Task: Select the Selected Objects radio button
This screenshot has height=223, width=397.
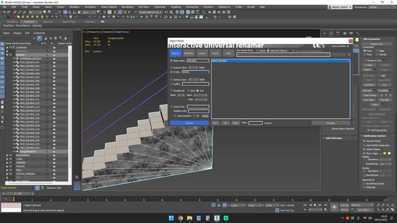Action: coord(268,51)
